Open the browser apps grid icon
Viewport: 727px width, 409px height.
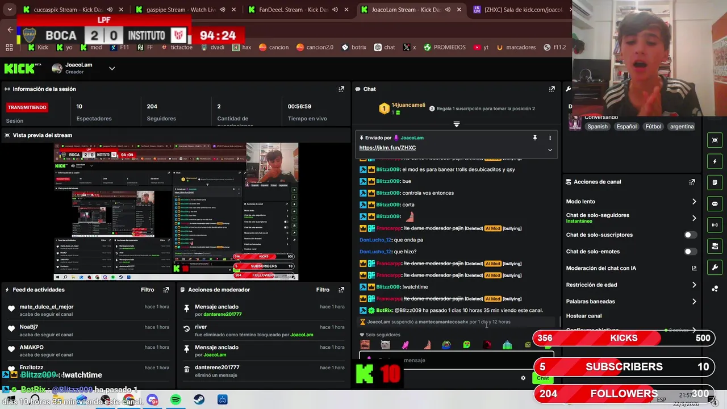pyautogui.click(x=9, y=47)
